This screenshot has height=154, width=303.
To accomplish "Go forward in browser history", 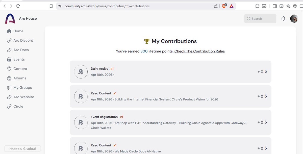I will coord(11,6).
